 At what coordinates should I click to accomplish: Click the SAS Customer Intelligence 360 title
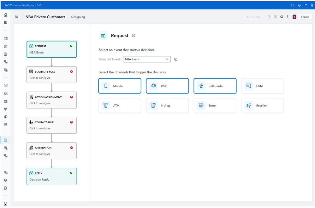coord(23,5)
